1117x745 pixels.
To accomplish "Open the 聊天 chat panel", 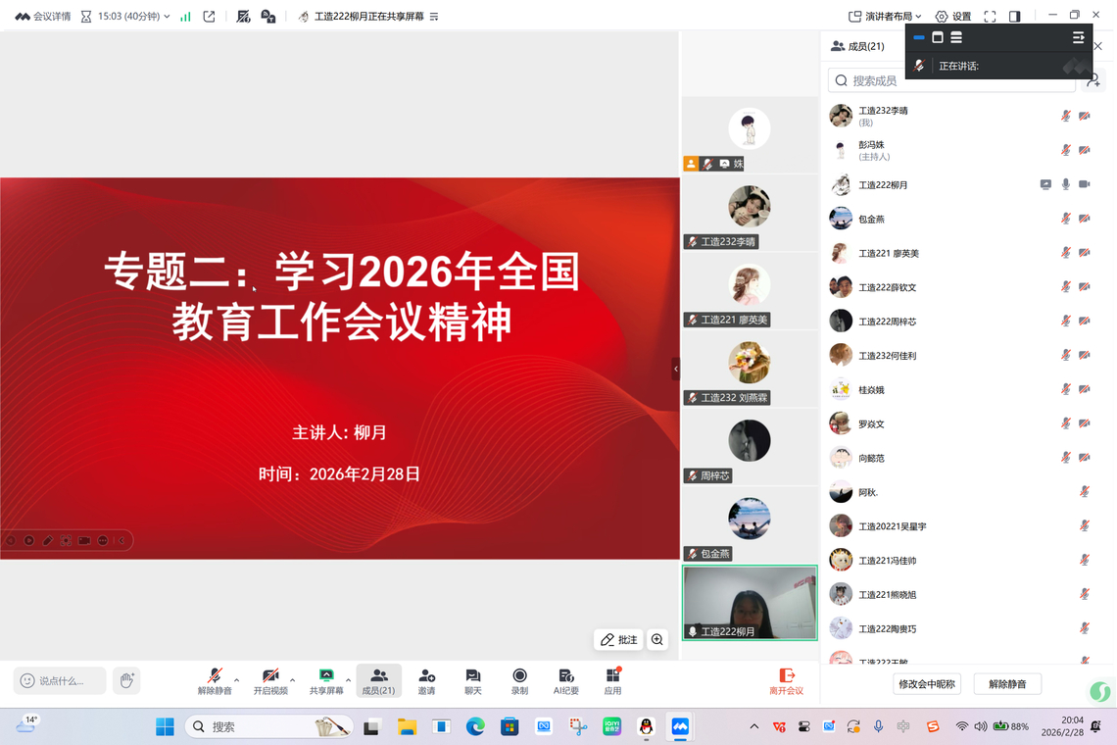I will pyautogui.click(x=472, y=676).
